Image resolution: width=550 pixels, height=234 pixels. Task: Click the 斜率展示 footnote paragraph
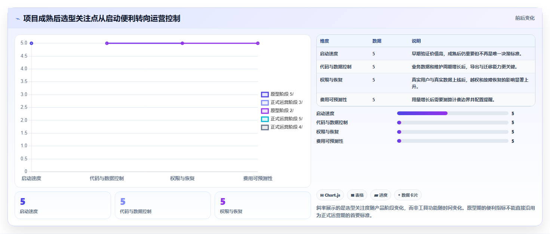point(425,212)
